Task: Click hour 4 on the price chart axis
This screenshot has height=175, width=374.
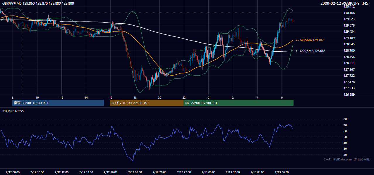Action: point(257,97)
